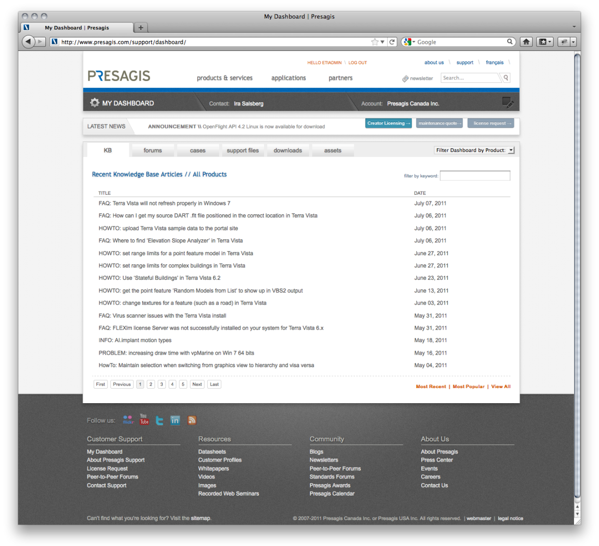599x546 pixels.
Task: Switch to the assets tab
Action: [333, 150]
